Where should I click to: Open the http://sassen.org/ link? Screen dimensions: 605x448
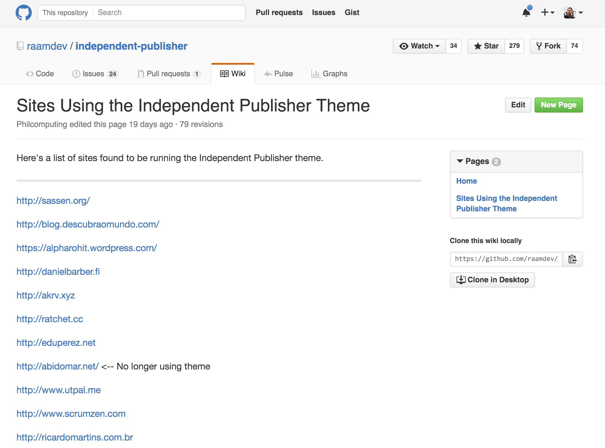click(x=53, y=201)
